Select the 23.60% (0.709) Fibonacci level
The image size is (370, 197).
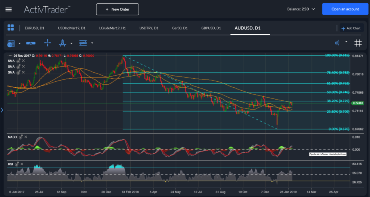pos(338,112)
